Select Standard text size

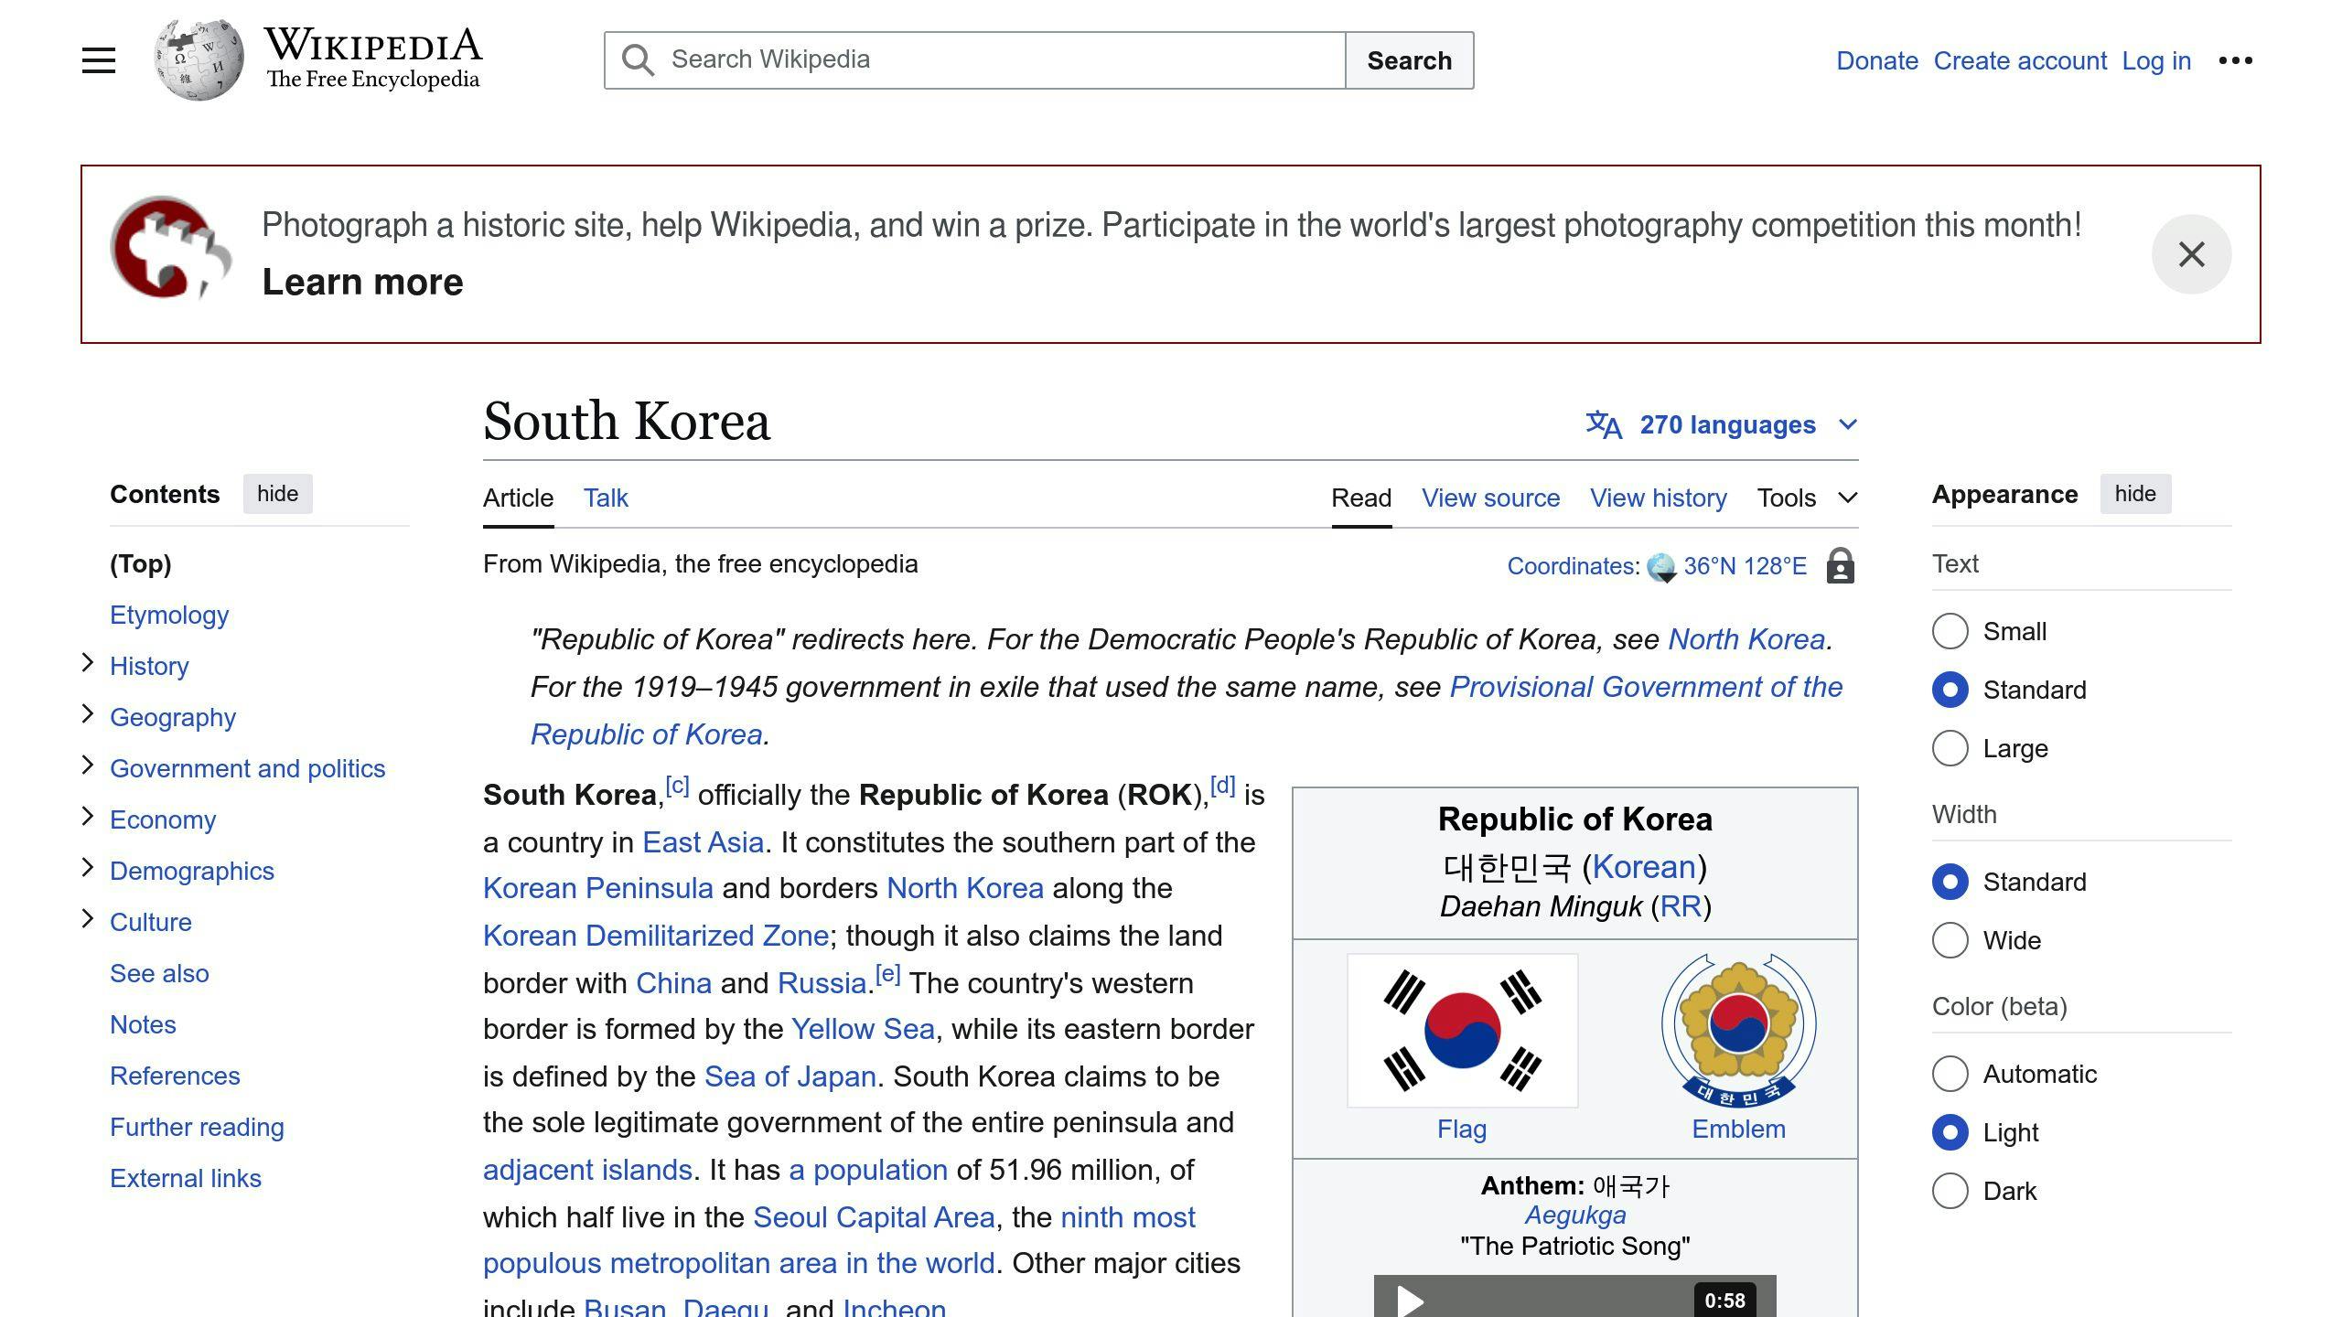[x=1950, y=690]
